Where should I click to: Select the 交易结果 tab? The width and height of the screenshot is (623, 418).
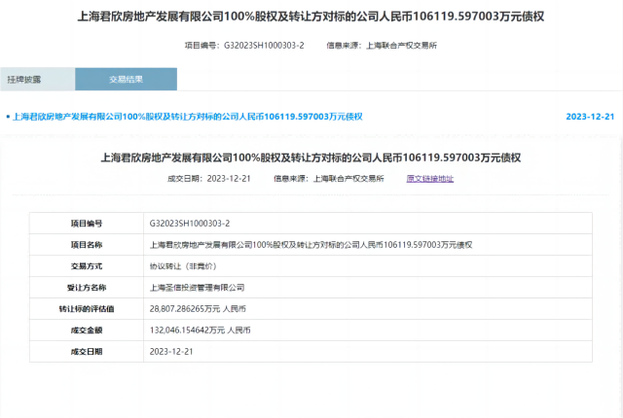pos(126,80)
